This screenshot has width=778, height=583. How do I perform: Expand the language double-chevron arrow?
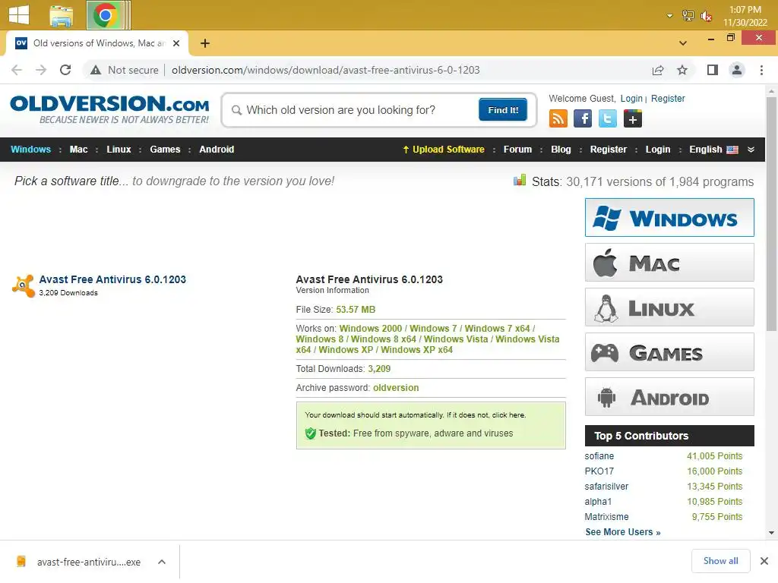(751, 150)
